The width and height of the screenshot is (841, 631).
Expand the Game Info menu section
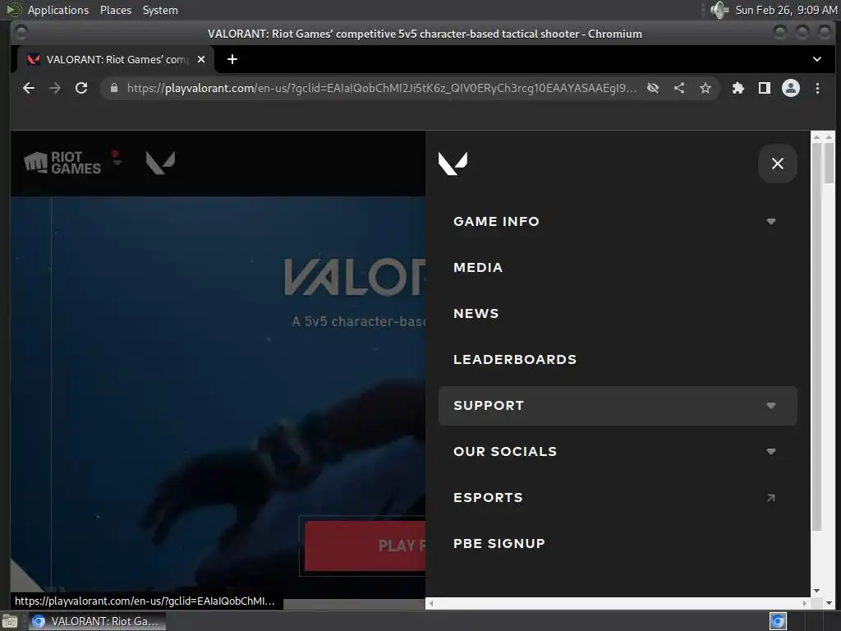(x=617, y=222)
